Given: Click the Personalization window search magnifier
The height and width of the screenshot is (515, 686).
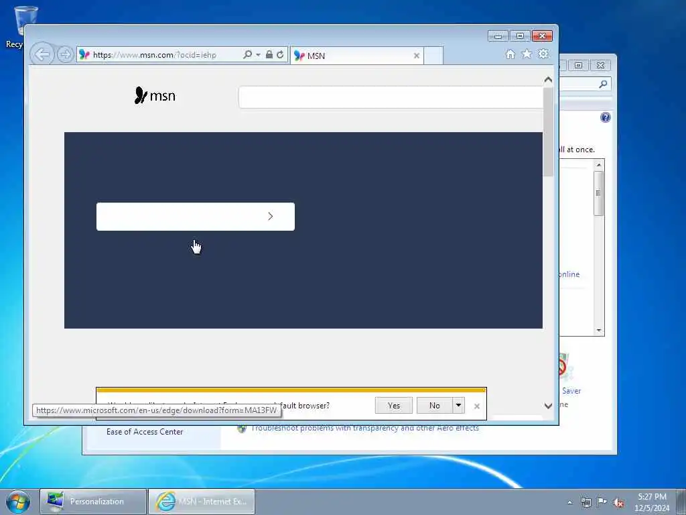Looking at the screenshot, I should 604,84.
